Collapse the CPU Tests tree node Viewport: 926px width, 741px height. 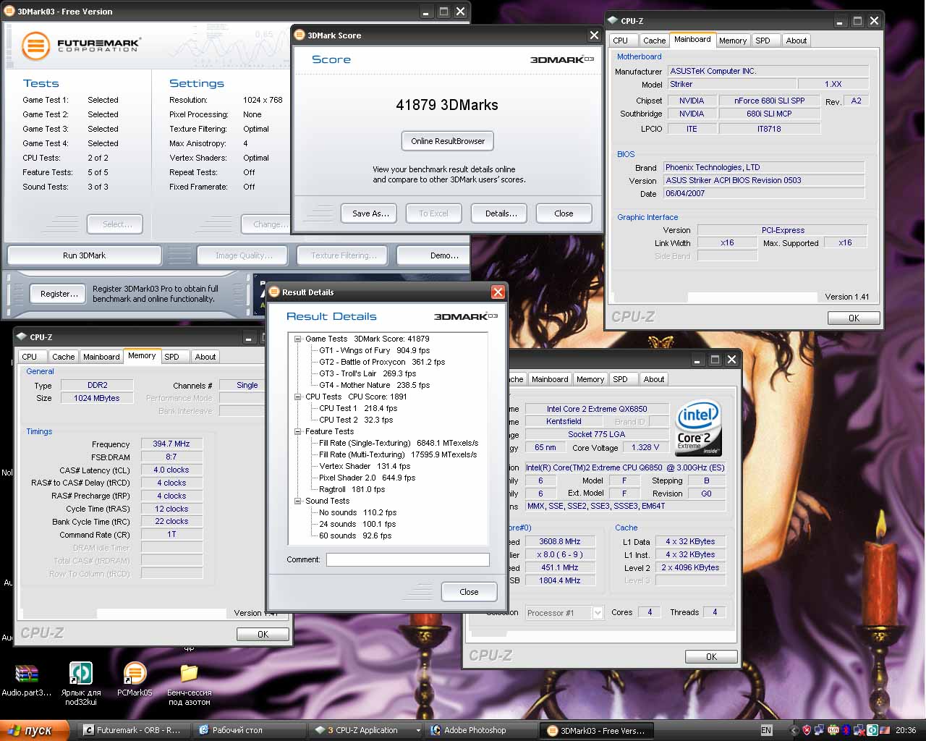click(298, 397)
